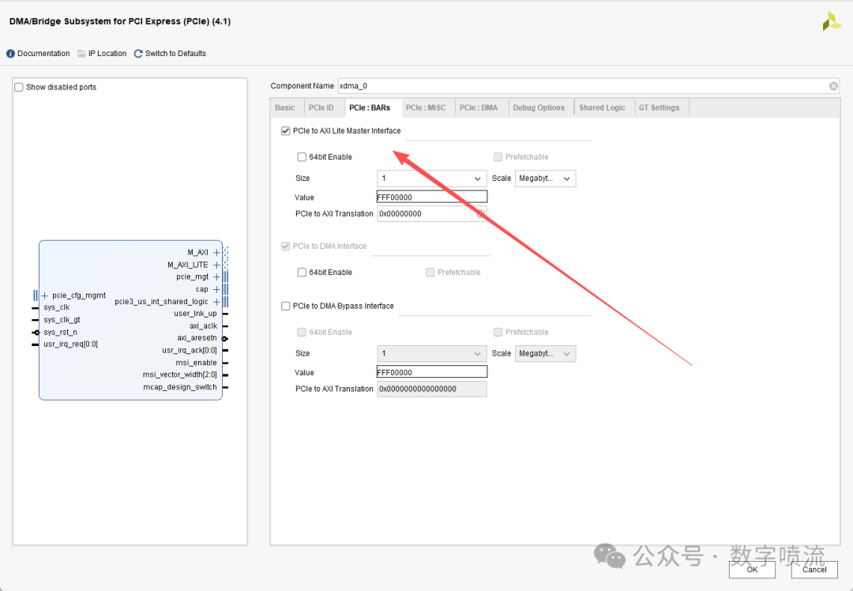Open the Debug Options tab
Screen dimensions: 853x591
click(x=539, y=107)
